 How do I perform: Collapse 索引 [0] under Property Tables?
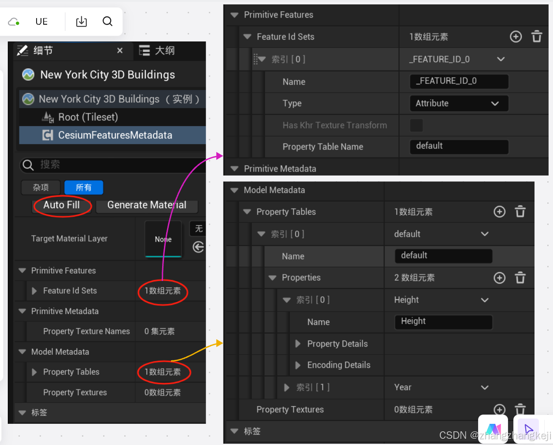click(261, 234)
